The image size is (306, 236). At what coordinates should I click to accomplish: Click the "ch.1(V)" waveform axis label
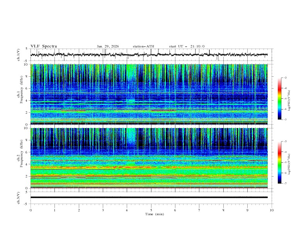point(19,55)
